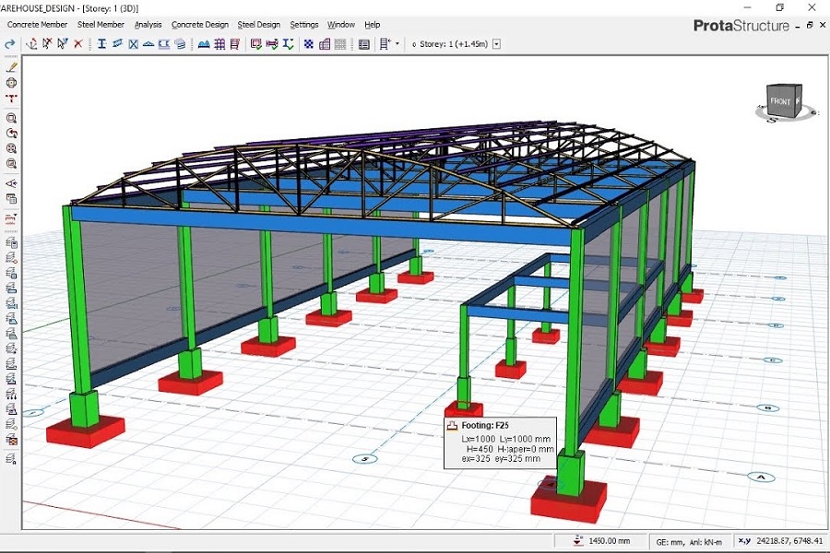Click the Footing: F25 tooltip title
The width and height of the screenshot is (830, 553).
pyautogui.click(x=485, y=426)
